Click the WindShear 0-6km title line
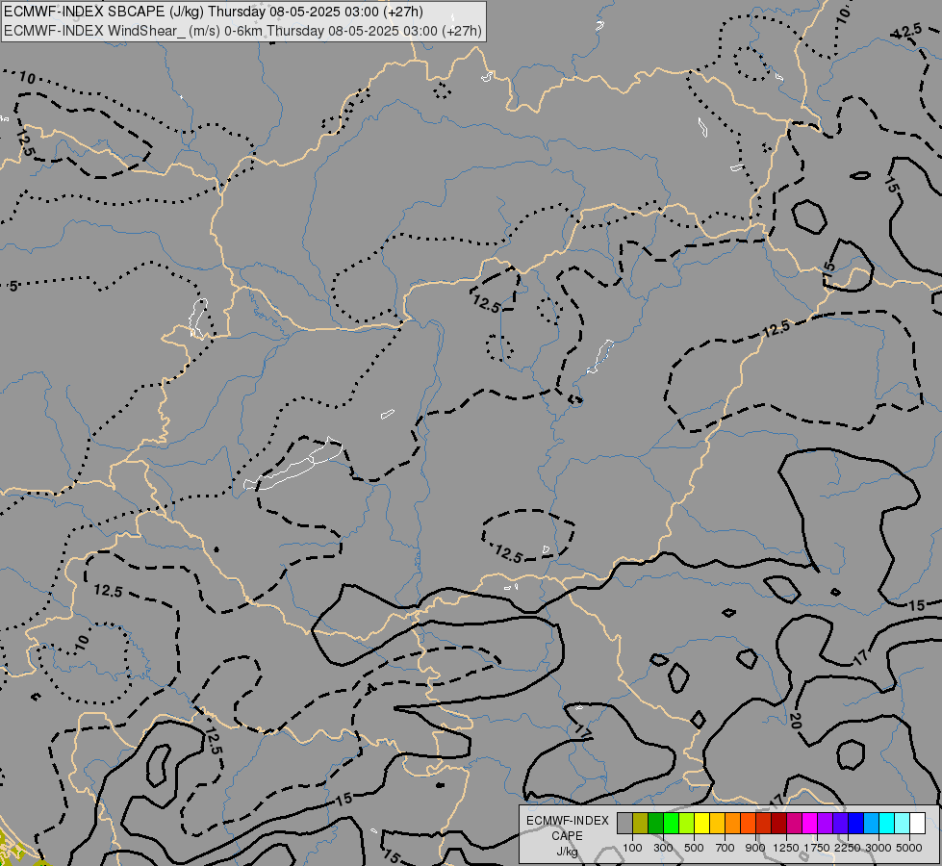Image resolution: width=942 pixels, height=866 pixels. 242,31
